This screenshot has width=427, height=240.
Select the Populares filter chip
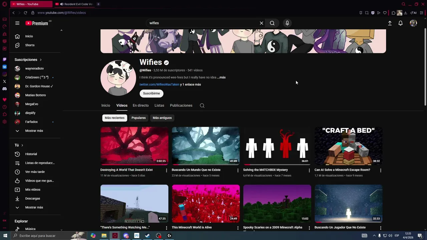[138, 118]
